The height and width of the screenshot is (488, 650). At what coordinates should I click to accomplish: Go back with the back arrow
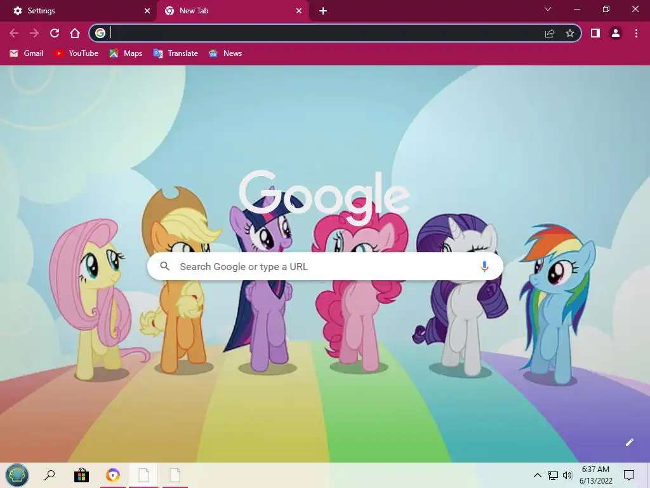(14, 33)
